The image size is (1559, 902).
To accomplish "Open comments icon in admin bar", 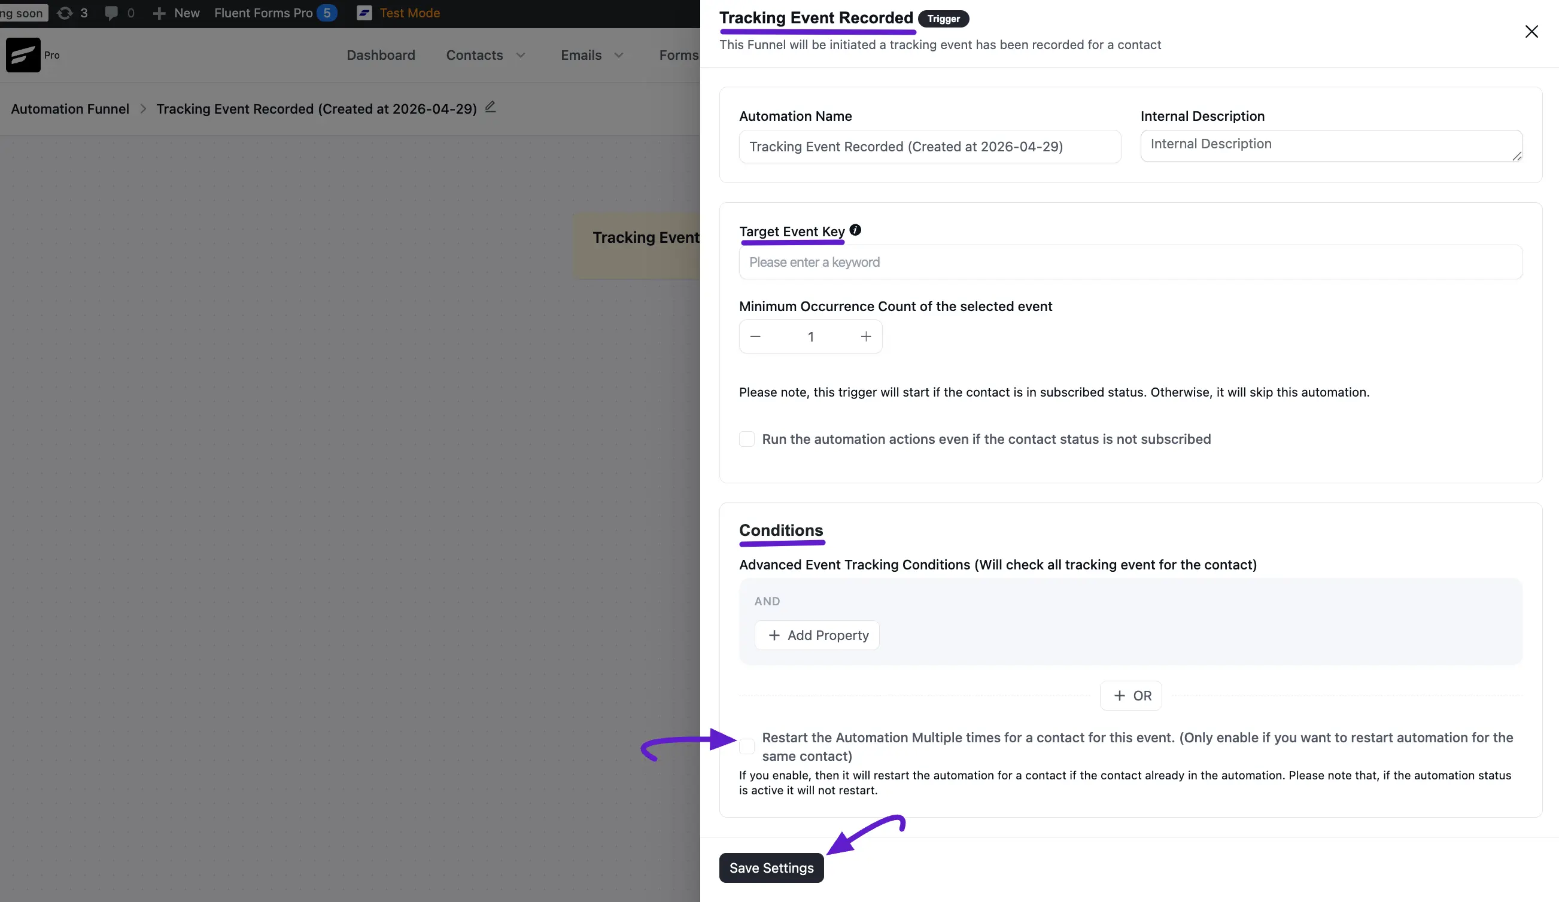I will tap(111, 13).
